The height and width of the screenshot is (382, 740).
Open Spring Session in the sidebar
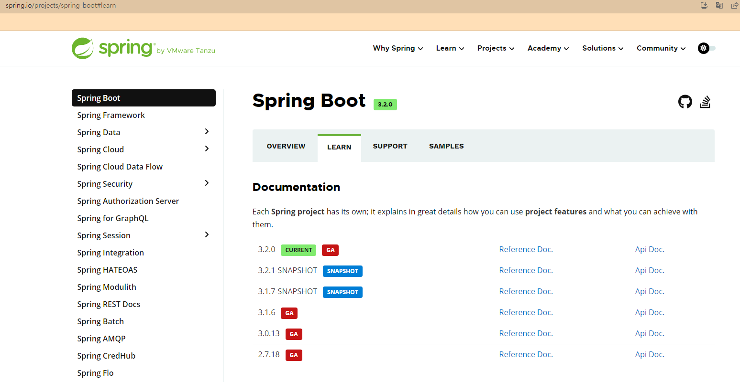104,235
